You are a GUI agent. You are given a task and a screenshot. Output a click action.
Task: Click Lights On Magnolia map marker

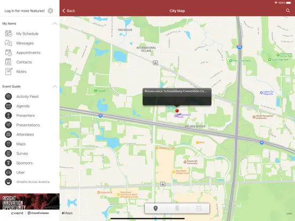coord(261,92)
